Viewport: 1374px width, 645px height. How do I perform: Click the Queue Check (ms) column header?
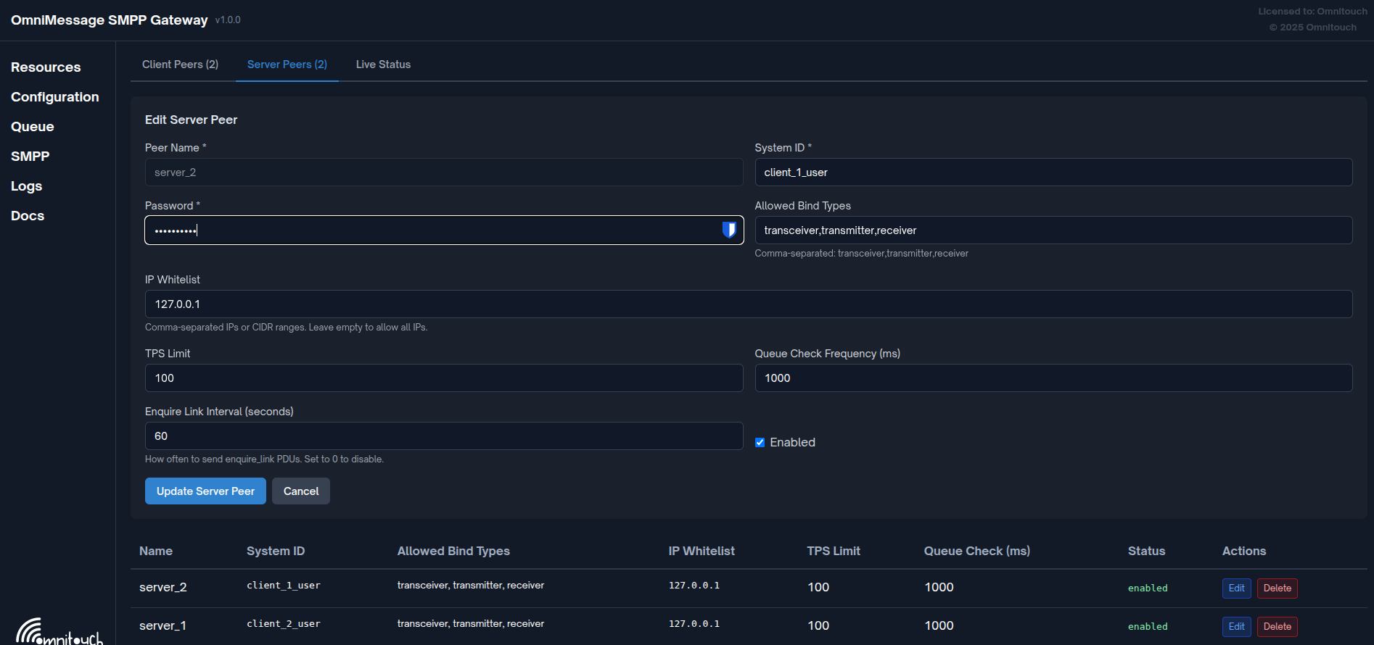click(977, 552)
